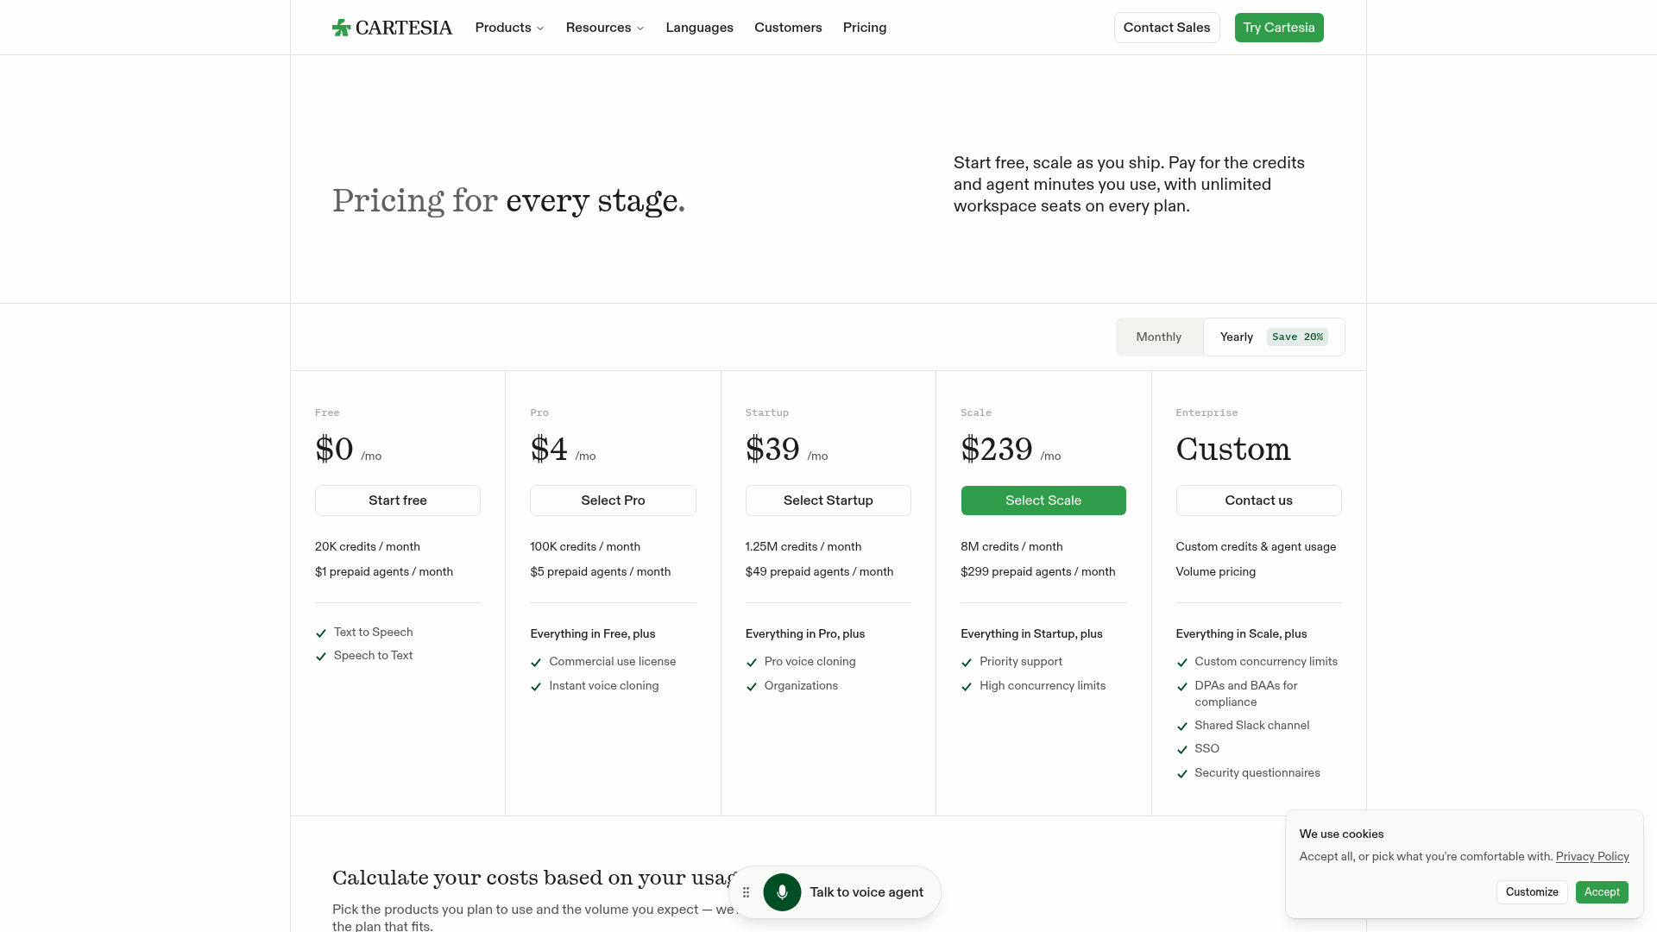Choose the Select Pro button
1657x932 pixels.
coord(613,501)
